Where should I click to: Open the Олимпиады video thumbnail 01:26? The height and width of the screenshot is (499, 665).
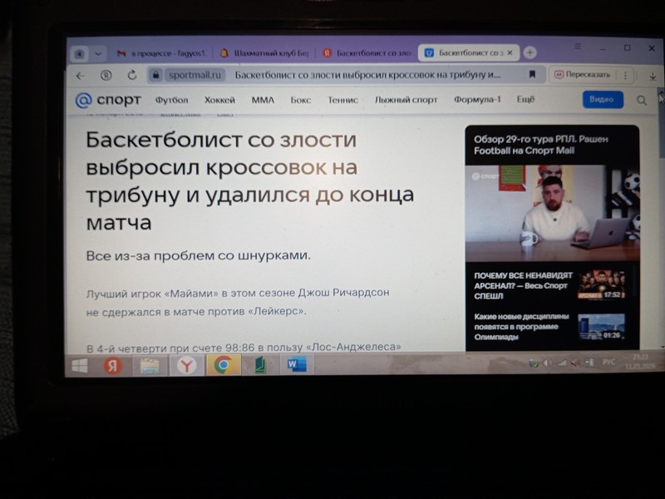pyautogui.click(x=601, y=326)
